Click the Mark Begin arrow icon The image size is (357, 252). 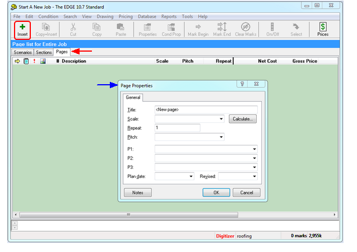point(198,27)
